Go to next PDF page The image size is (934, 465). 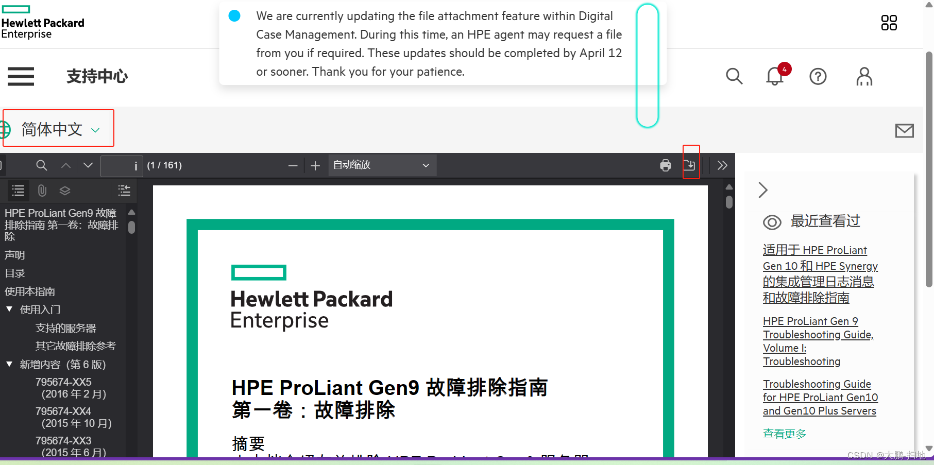[x=88, y=165]
